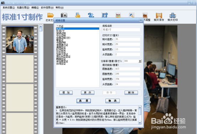Select 加拿大签证 in the specification list
197x134 pixels.
click(78, 54)
